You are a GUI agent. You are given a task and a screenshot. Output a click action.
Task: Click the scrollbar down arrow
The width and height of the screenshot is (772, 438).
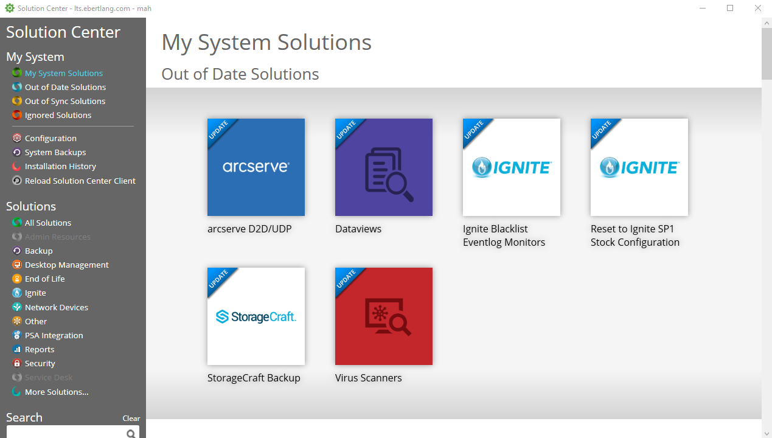point(767,433)
